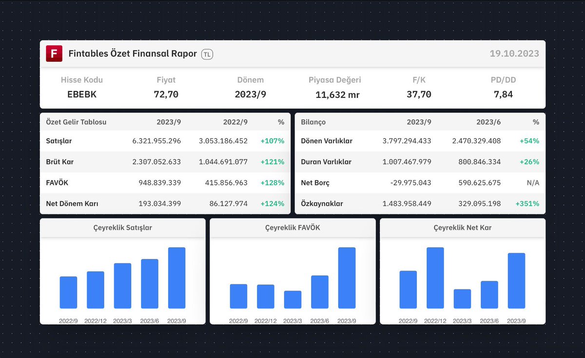585x358 pixels.
Task: Select the +351% Özkaynaklar change value
Action: (x=527, y=204)
